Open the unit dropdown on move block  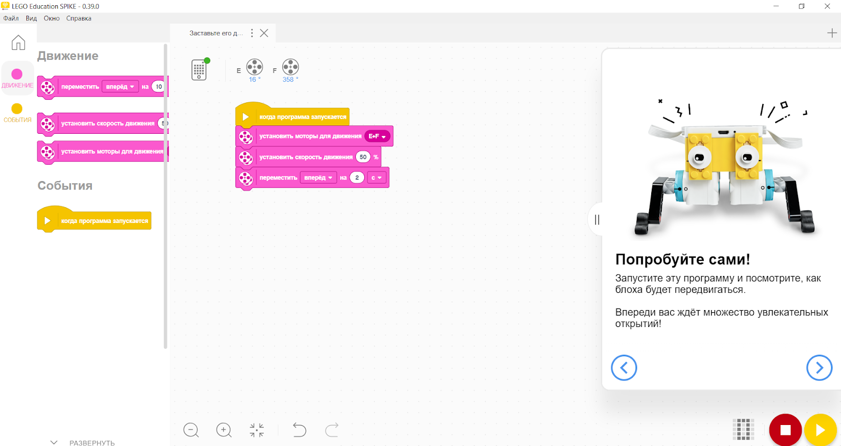[x=377, y=178]
